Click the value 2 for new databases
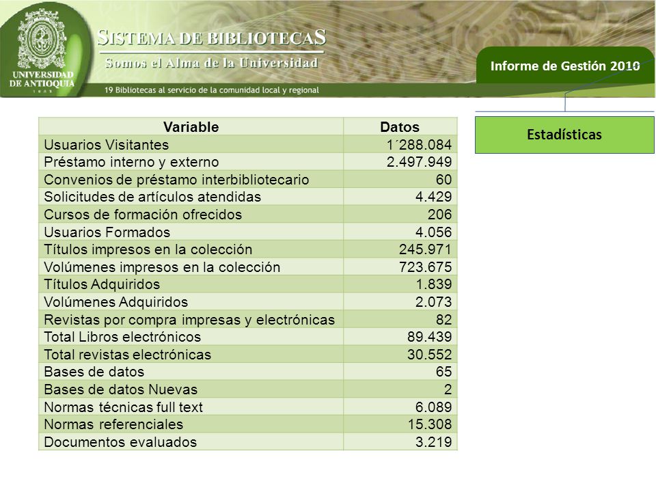656x492 pixels. pyautogui.click(x=448, y=389)
